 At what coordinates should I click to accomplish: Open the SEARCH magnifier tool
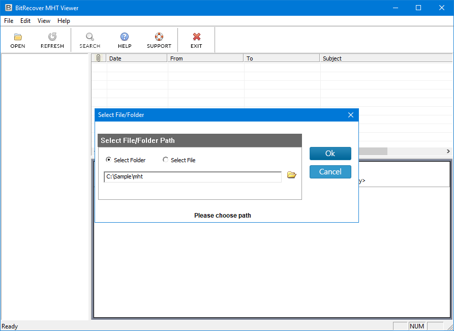[x=90, y=37]
